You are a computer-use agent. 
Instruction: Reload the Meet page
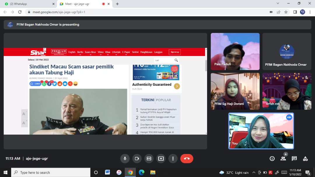tap(20, 12)
